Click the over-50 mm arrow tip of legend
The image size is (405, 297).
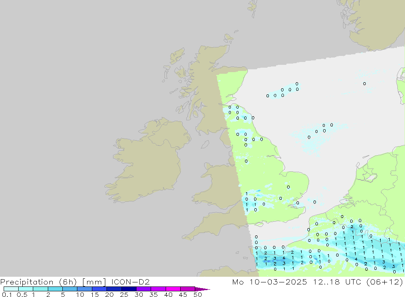[x=202, y=289]
